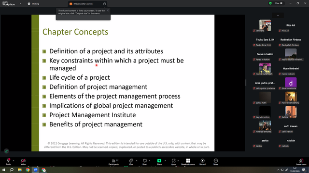Open the arrow menu beside Audio
The image size is (309, 173).
pyautogui.click(x=14, y=161)
